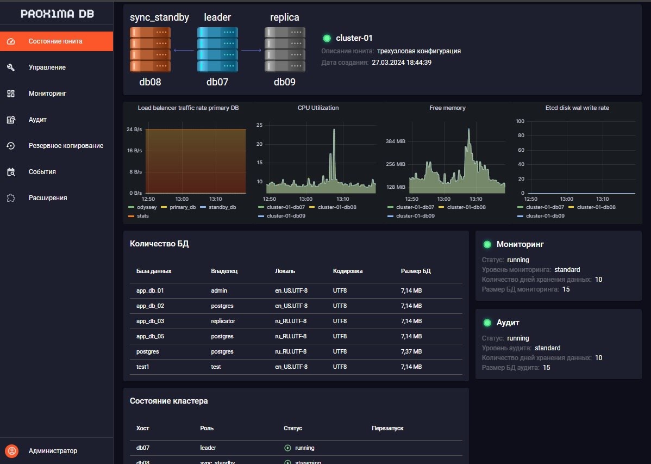Click the dashboard gauge icon in sidebar

tap(11, 41)
